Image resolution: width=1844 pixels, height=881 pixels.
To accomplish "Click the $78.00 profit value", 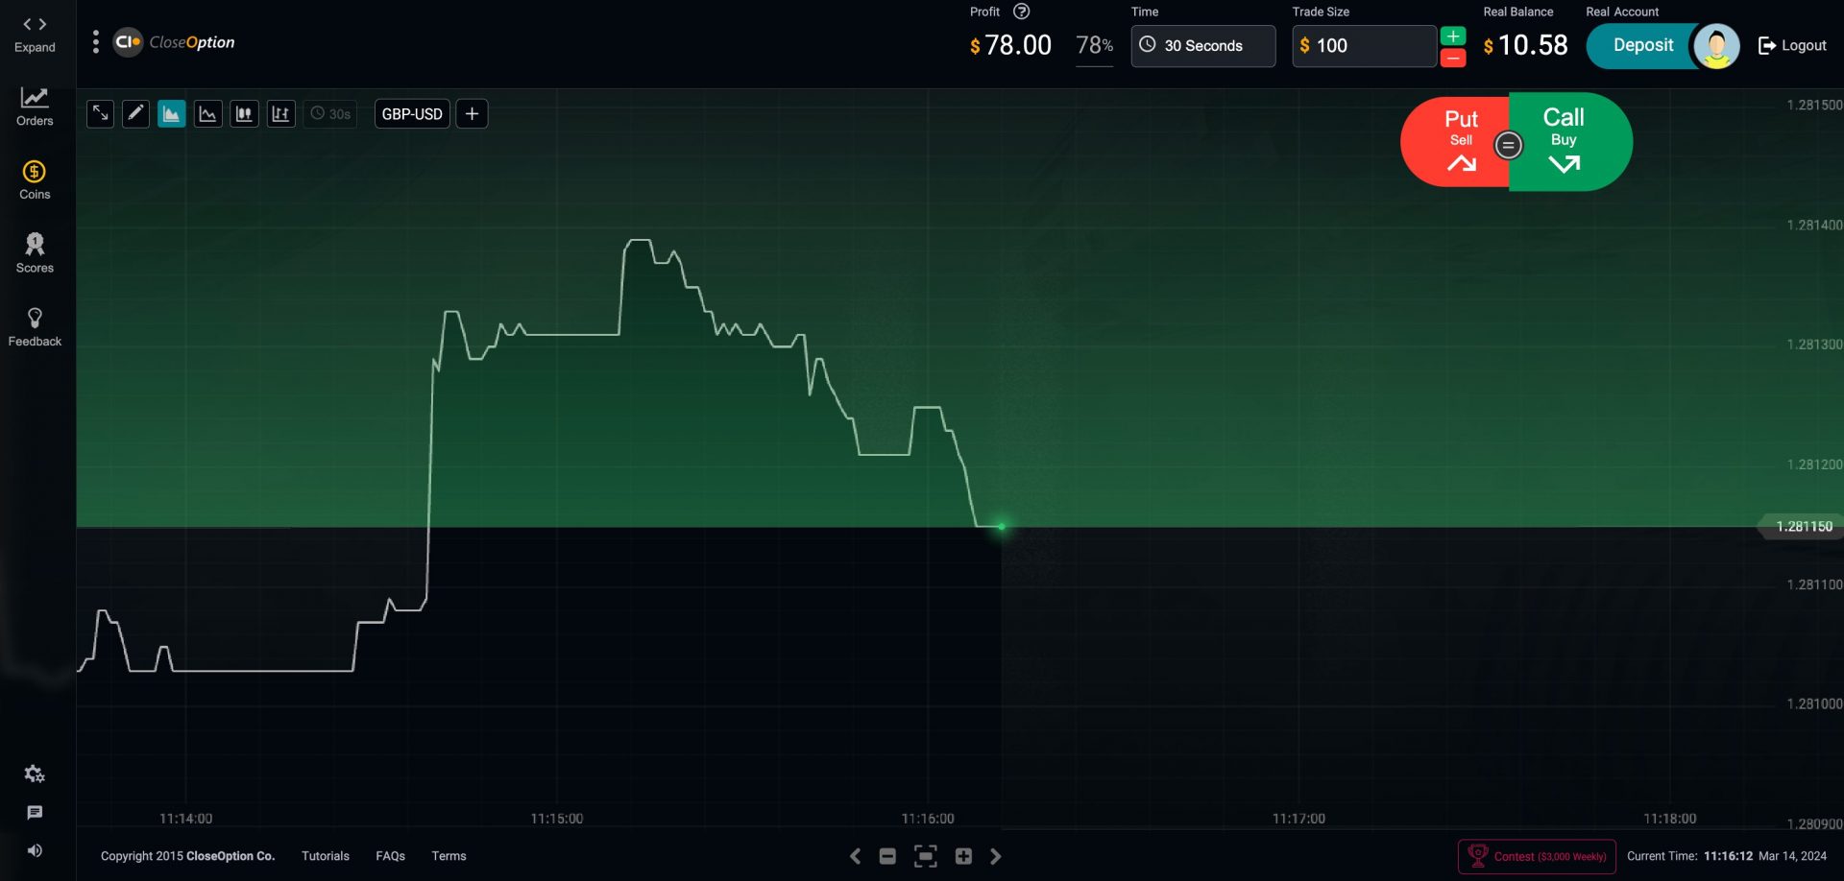I will coord(1010,45).
